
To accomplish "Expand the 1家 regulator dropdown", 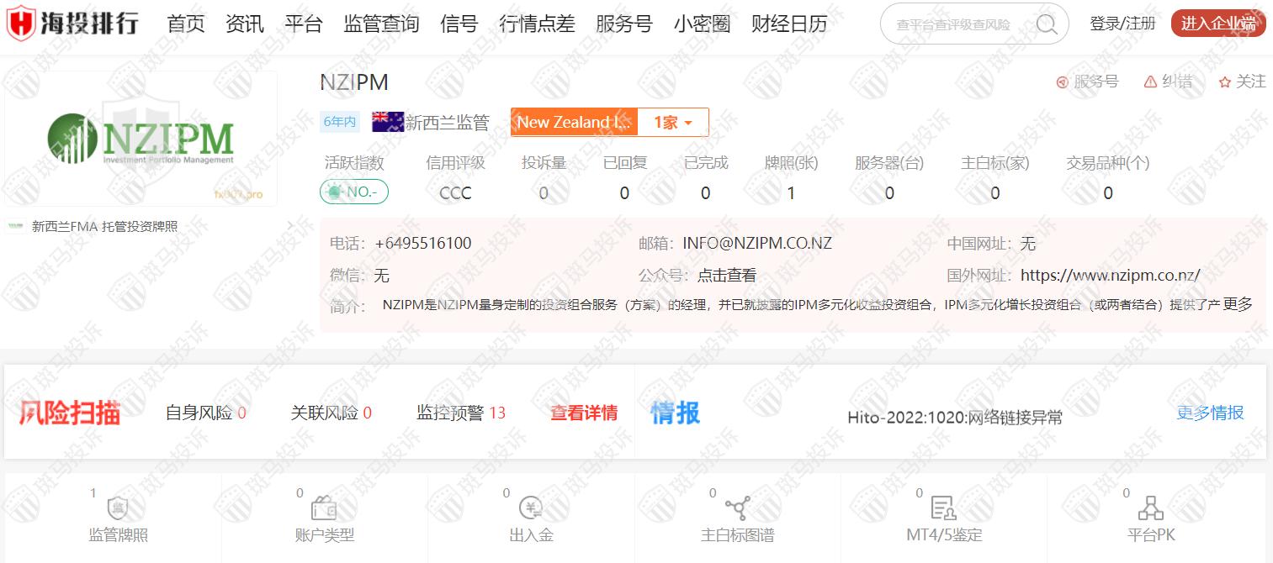I will click(x=673, y=123).
